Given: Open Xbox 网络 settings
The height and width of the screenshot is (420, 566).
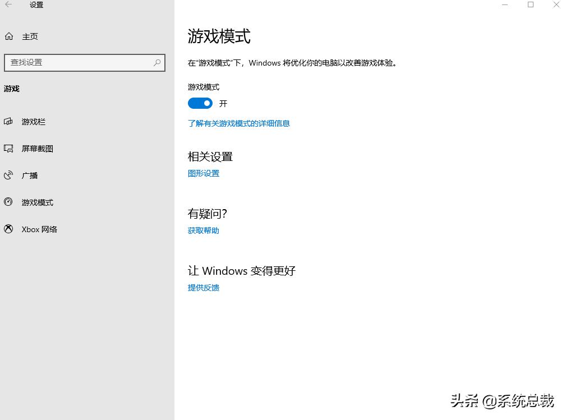Looking at the screenshot, I should pyautogui.click(x=38, y=229).
